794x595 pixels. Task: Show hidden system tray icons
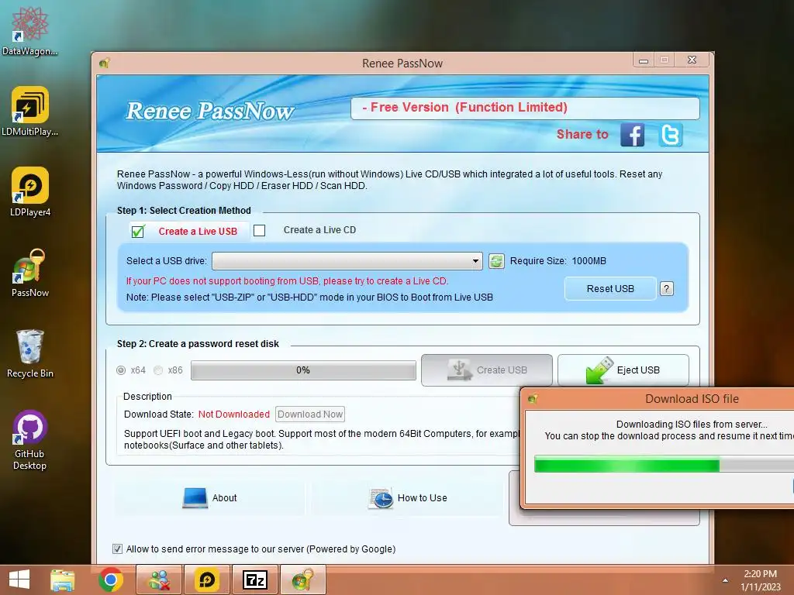tap(725, 580)
